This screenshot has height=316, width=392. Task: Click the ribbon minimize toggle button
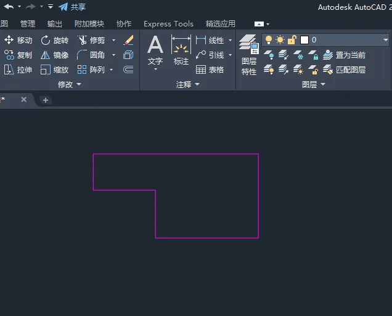(x=259, y=24)
